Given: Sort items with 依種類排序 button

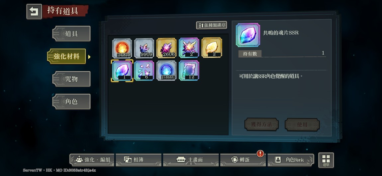Looking at the screenshot, I should pyautogui.click(x=212, y=25).
